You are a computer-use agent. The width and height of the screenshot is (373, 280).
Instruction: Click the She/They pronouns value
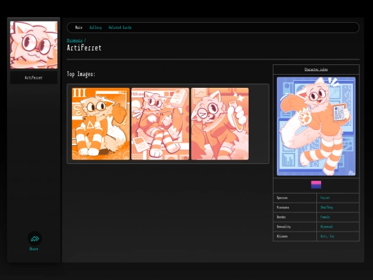pos(327,207)
